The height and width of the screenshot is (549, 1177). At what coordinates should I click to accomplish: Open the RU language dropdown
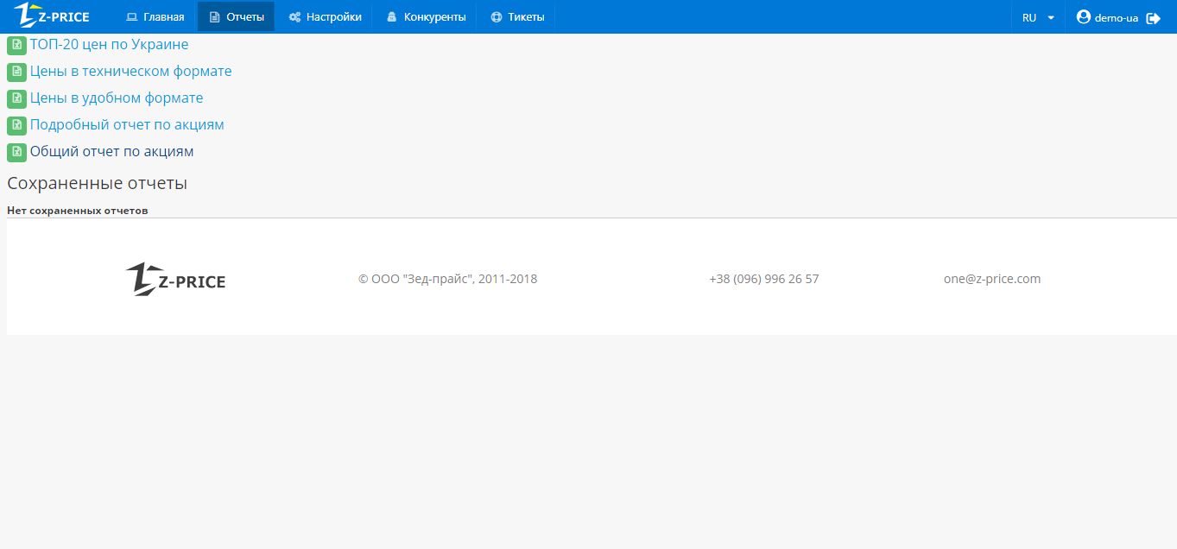click(1038, 17)
